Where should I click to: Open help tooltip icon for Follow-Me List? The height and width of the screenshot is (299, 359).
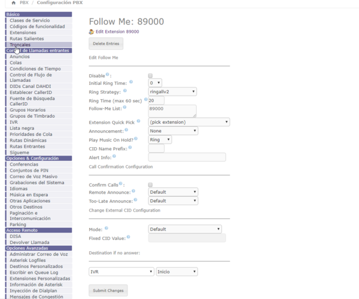[125, 108]
